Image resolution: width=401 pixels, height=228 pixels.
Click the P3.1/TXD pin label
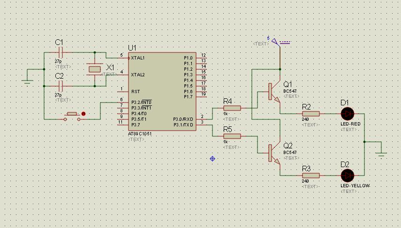pos(183,125)
